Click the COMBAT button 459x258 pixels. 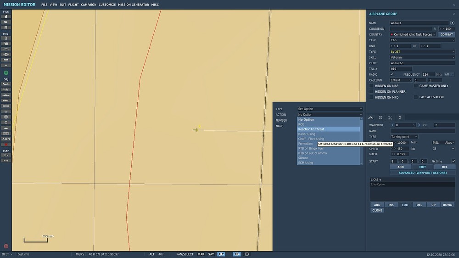tap(447, 34)
